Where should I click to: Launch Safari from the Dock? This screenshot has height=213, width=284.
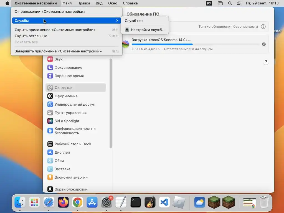click(49, 202)
